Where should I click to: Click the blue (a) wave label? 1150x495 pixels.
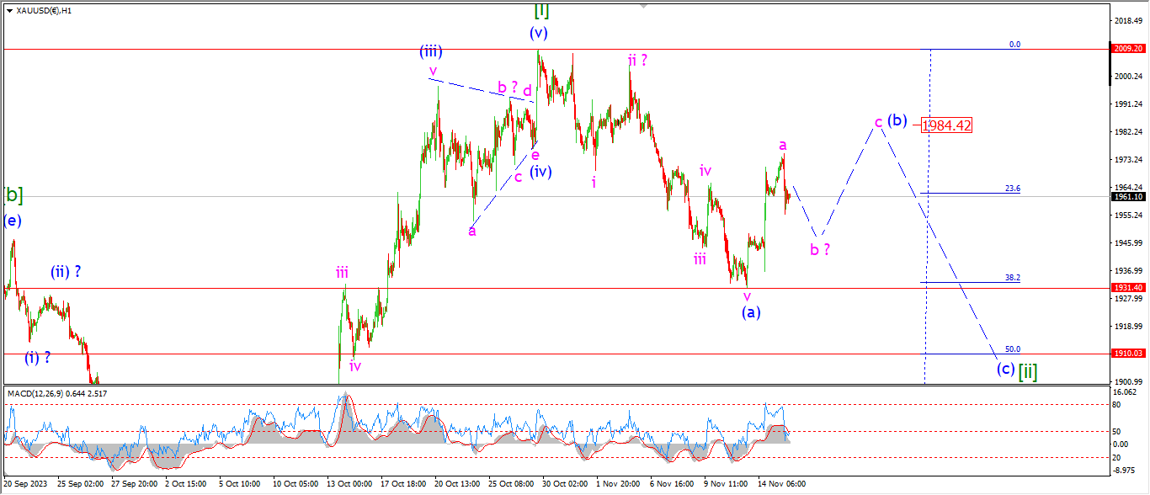751,312
